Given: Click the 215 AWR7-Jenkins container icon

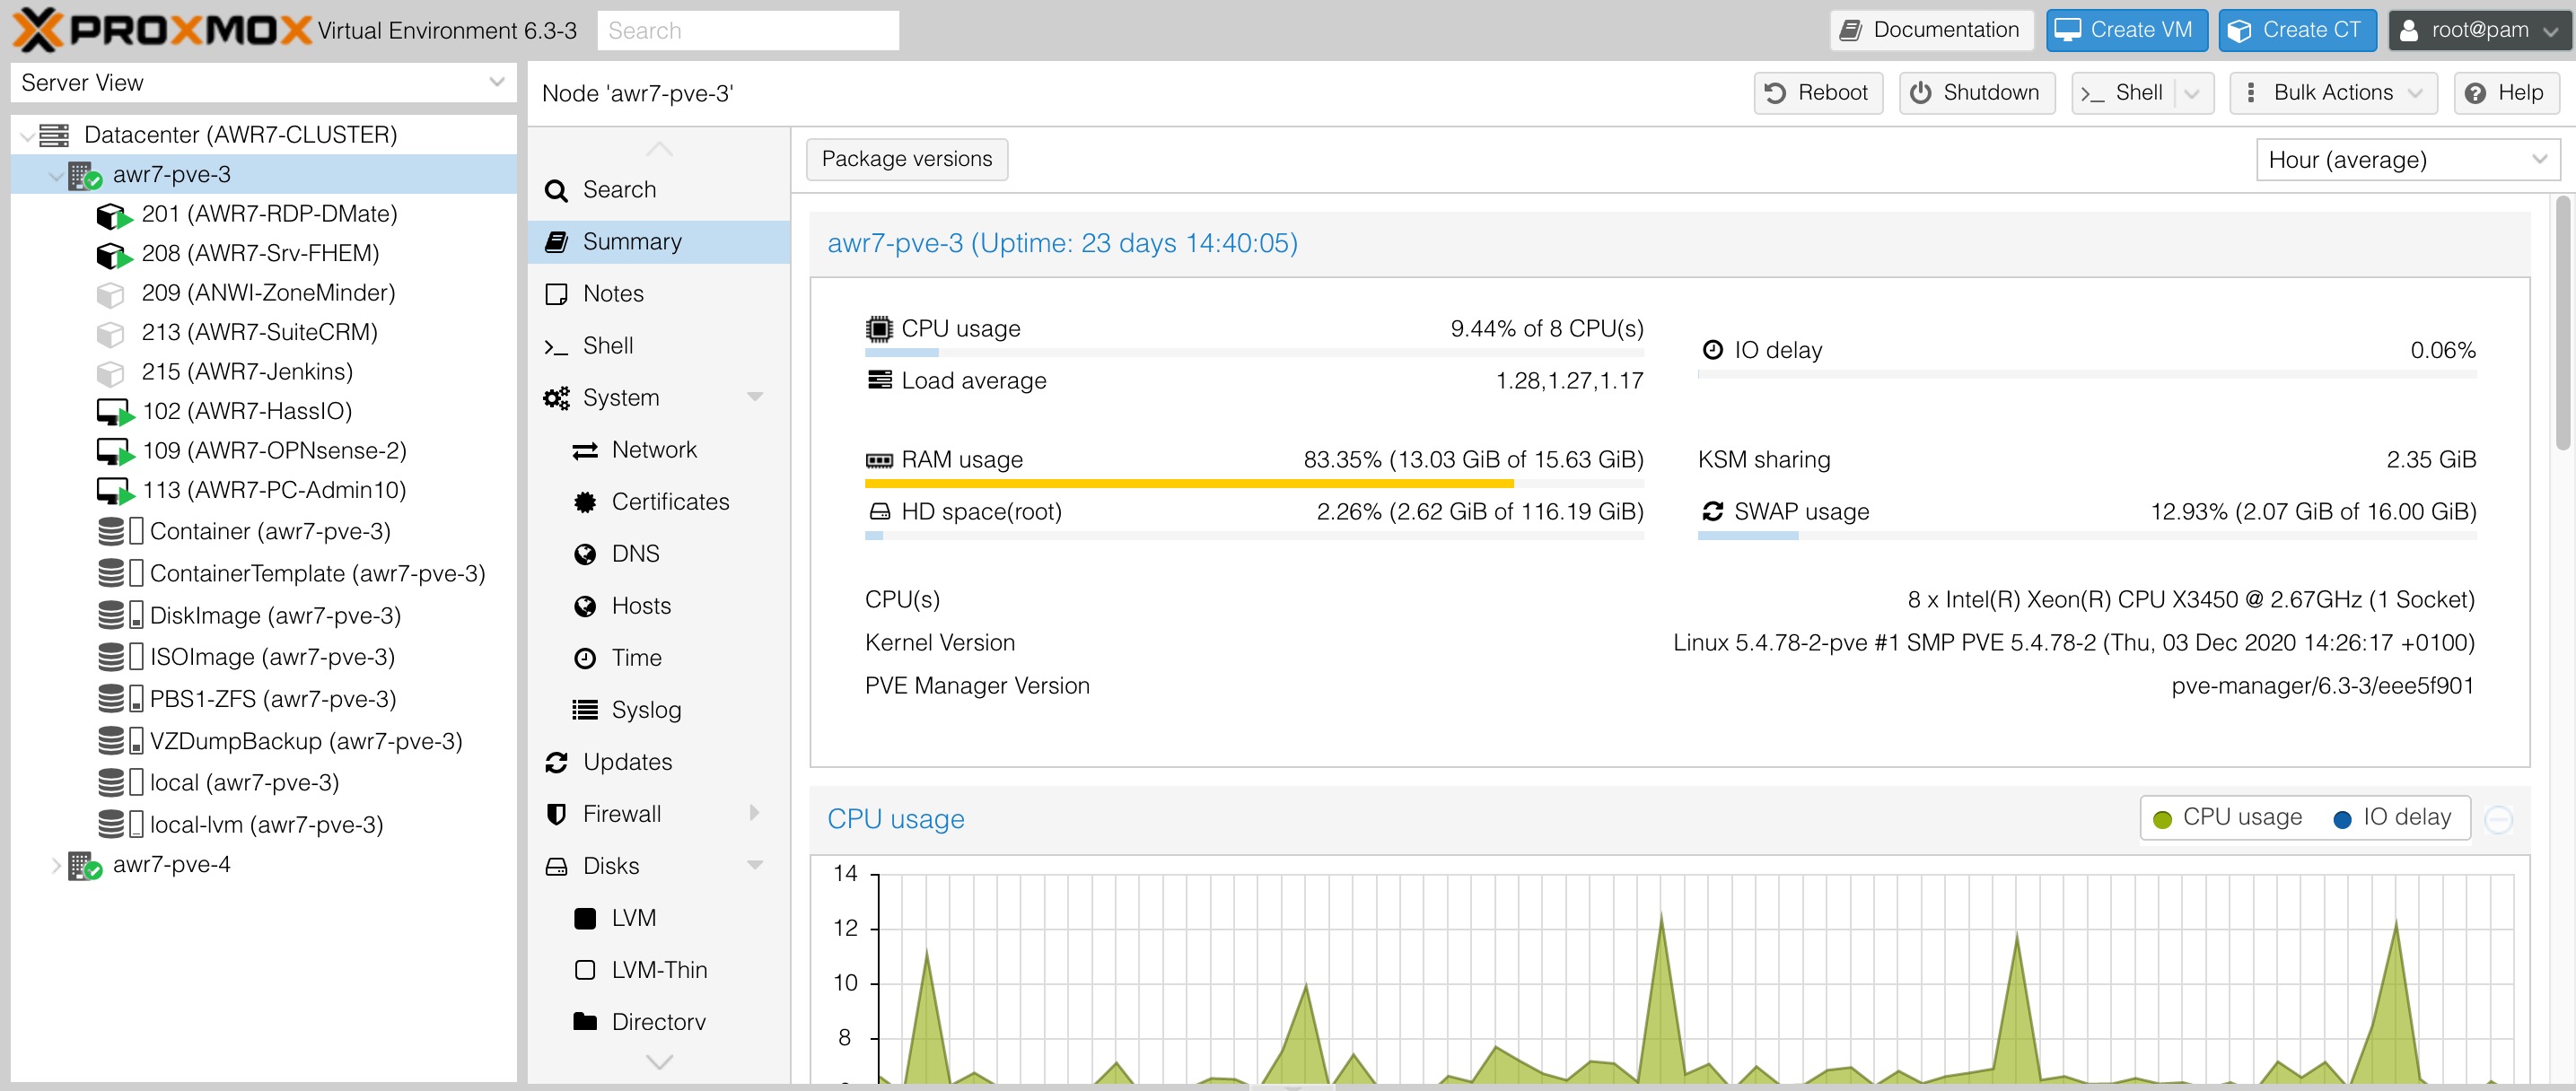Looking at the screenshot, I should (110, 373).
